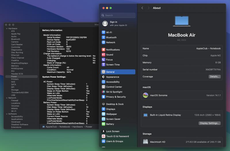This screenshot has width=230, height=151.
Task: Select the Accessibility icon
Action: pos(103,82)
